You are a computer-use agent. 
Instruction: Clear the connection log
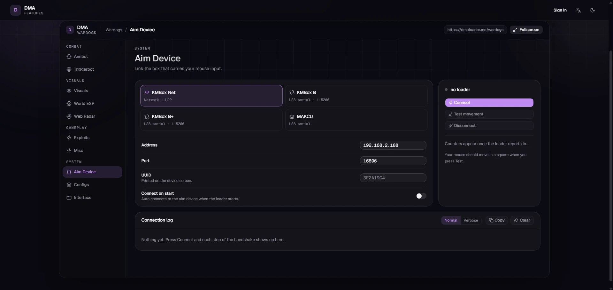click(522, 220)
